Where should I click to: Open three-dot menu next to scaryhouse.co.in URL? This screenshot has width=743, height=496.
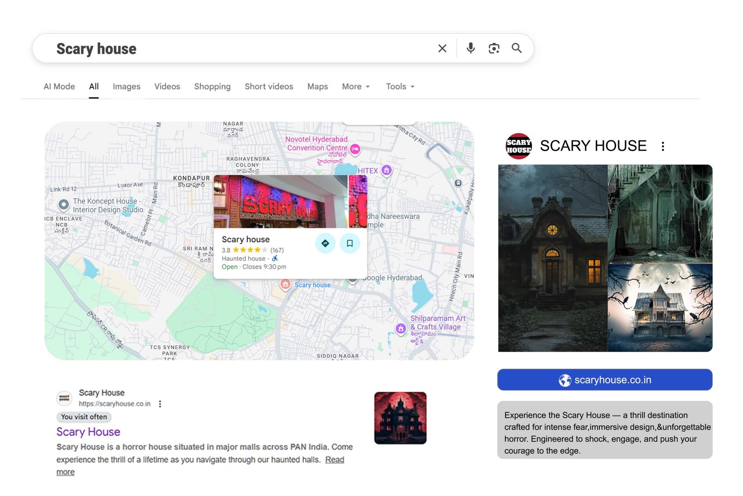tap(160, 404)
